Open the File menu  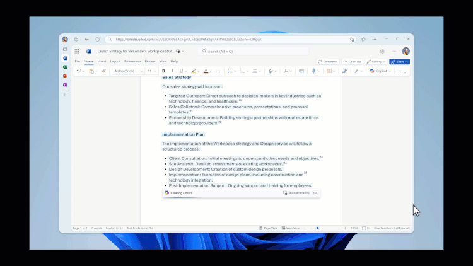(x=78, y=61)
